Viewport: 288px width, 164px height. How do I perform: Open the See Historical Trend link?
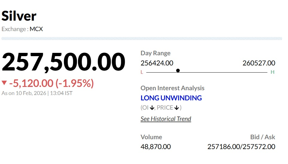click(166, 119)
